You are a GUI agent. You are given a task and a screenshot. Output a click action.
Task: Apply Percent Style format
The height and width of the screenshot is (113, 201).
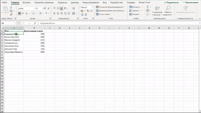click(88, 11)
